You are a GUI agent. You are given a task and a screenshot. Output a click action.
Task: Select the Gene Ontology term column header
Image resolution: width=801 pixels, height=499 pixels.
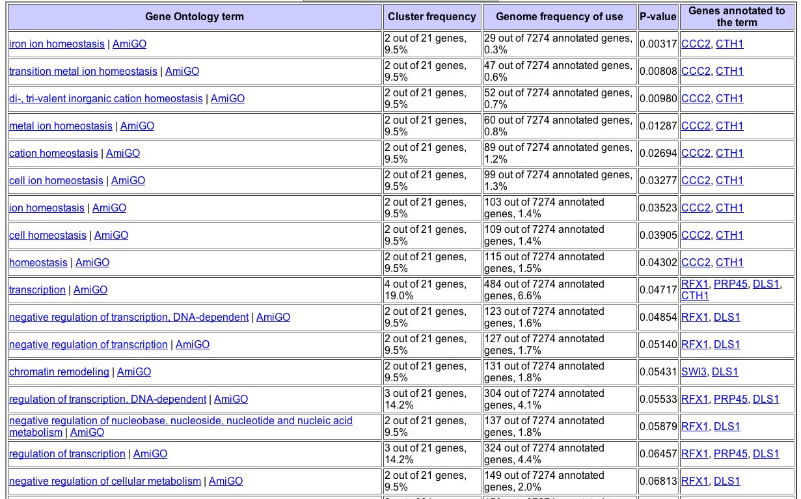pos(195,17)
